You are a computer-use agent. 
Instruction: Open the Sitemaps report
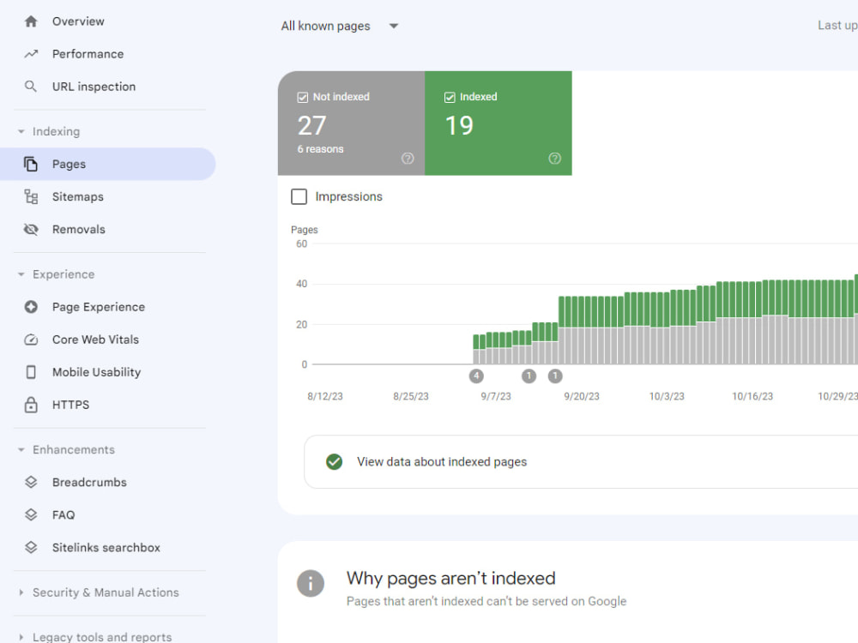click(x=78, y=197)
